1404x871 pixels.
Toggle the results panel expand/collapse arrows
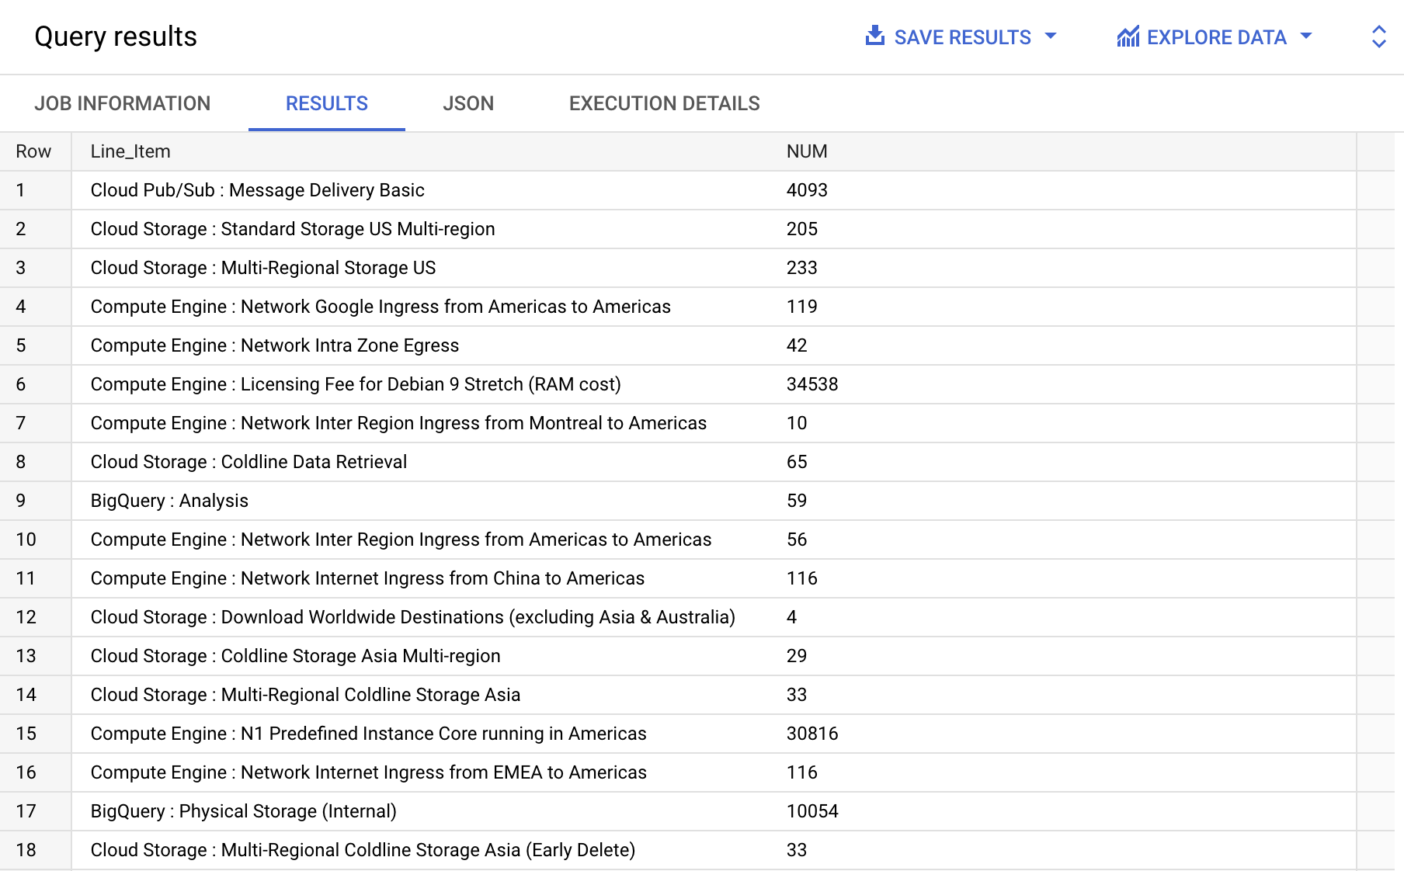coord(1378,36)
